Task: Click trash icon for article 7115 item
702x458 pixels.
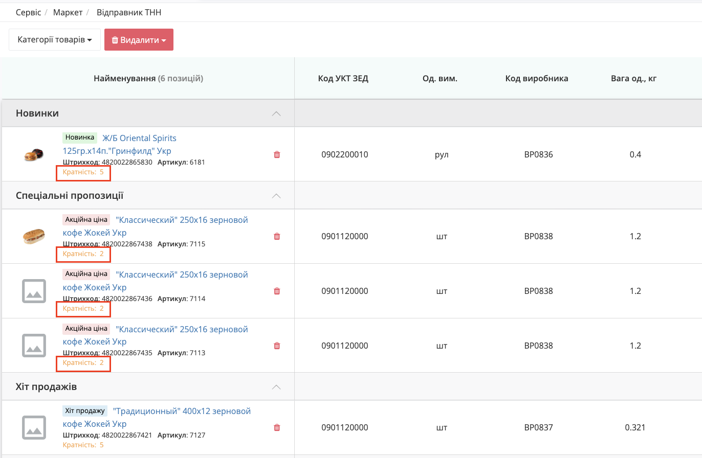Action: (x=277, y=236)
